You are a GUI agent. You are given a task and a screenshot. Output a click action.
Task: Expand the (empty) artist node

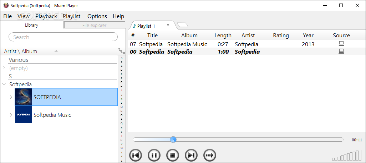tap(4, 68)
